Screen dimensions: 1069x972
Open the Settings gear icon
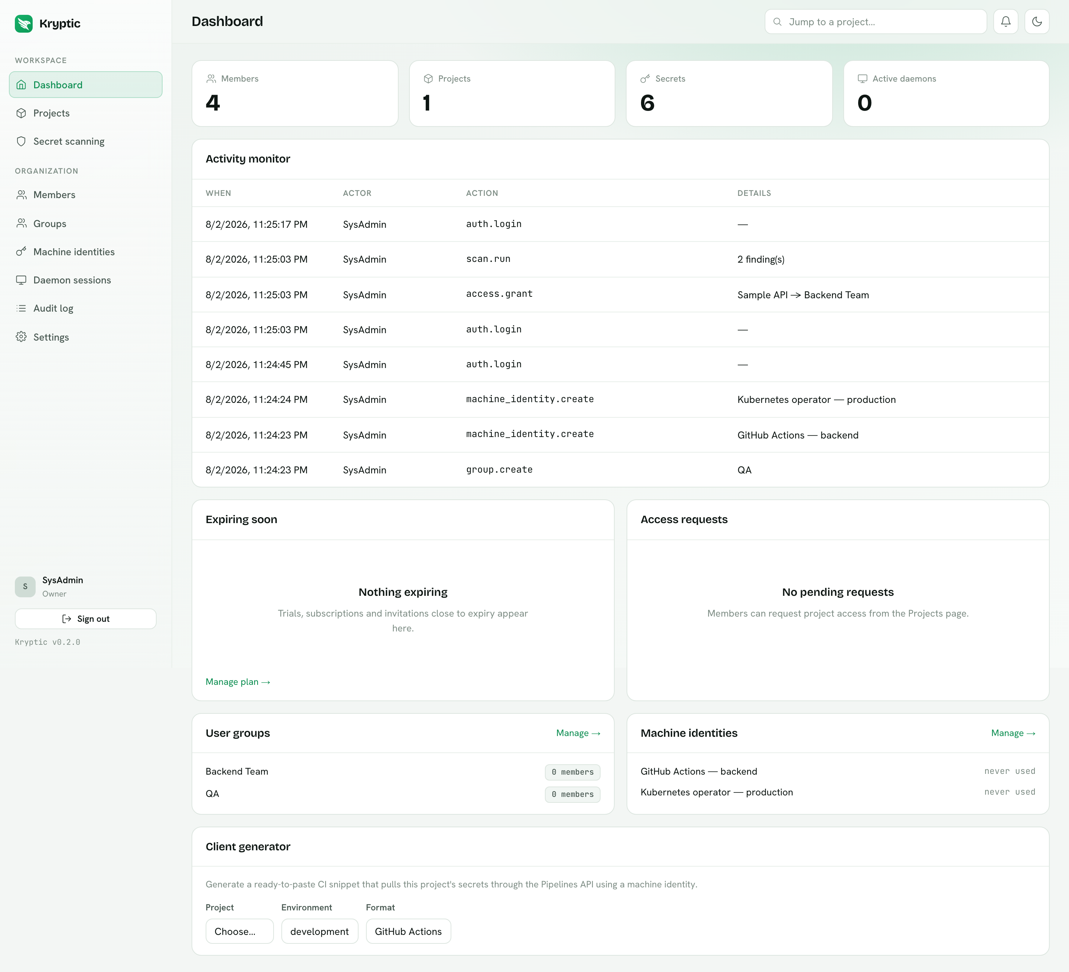coord(21,337)
